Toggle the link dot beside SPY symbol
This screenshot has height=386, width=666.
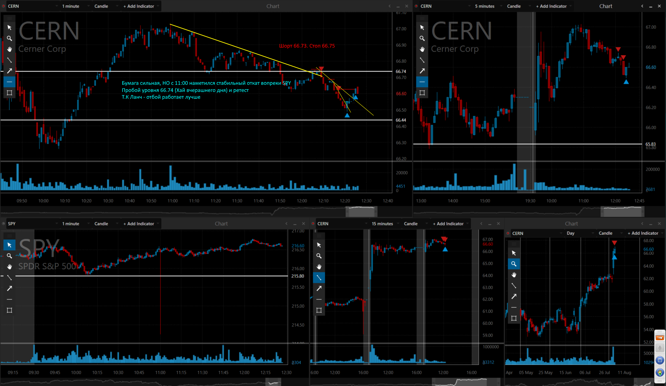[4, 224]
